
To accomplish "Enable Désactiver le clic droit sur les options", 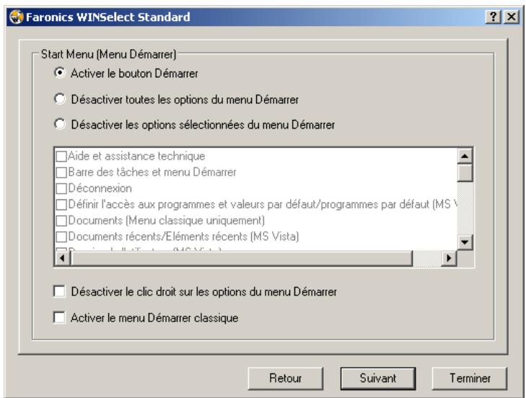I will [x=59, y=292].
